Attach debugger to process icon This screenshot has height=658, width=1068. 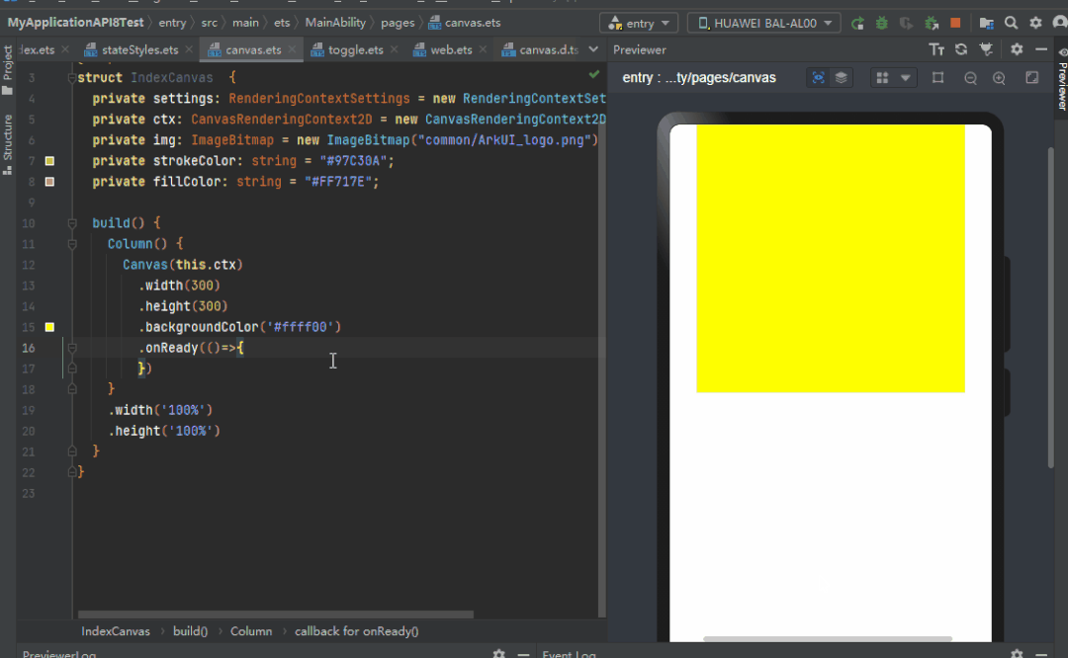[x=932, y=23]
